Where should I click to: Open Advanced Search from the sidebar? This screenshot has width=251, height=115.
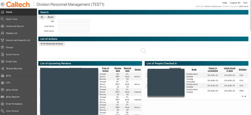tap(15, 26)
